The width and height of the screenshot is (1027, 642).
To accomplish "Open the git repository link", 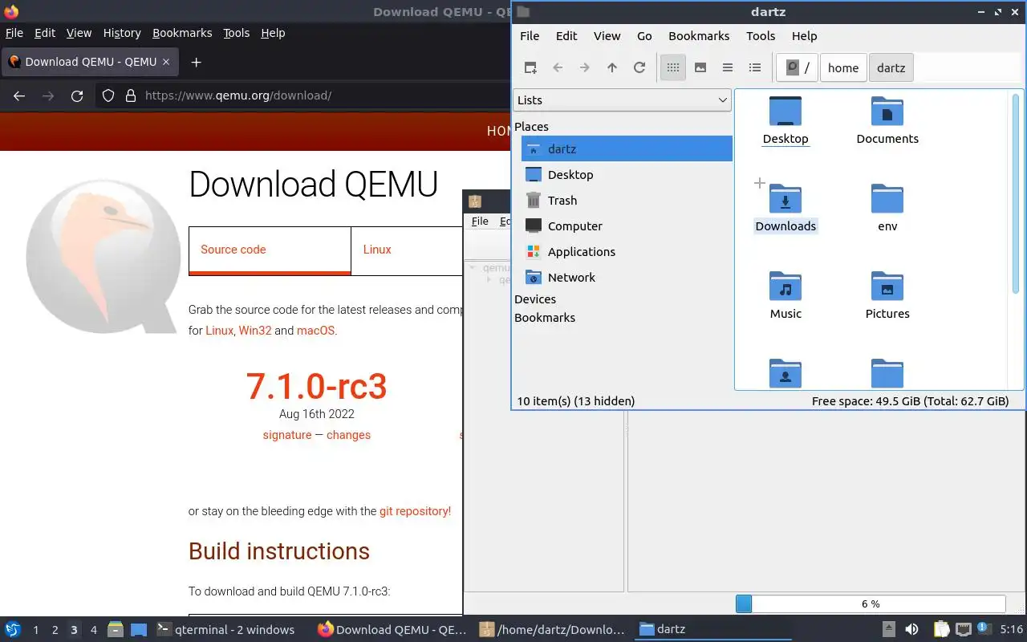I will 415,510.
